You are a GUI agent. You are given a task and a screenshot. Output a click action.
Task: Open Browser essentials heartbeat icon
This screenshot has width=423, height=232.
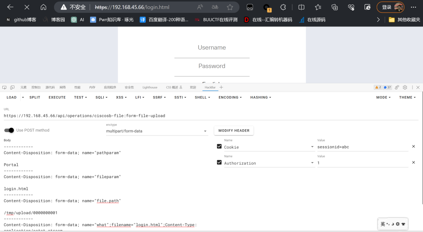(x=351, y=7)
